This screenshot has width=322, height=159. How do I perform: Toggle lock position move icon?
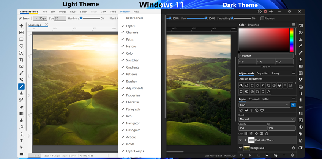point(256,133)
